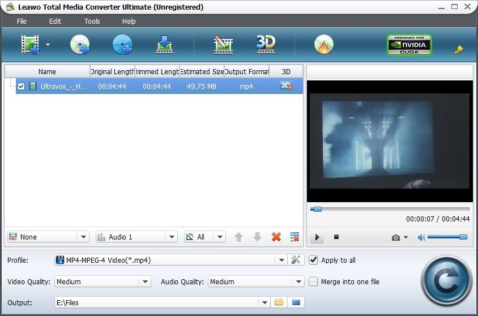Enable Merge into one file checkbox

click(x=313, y=281)
